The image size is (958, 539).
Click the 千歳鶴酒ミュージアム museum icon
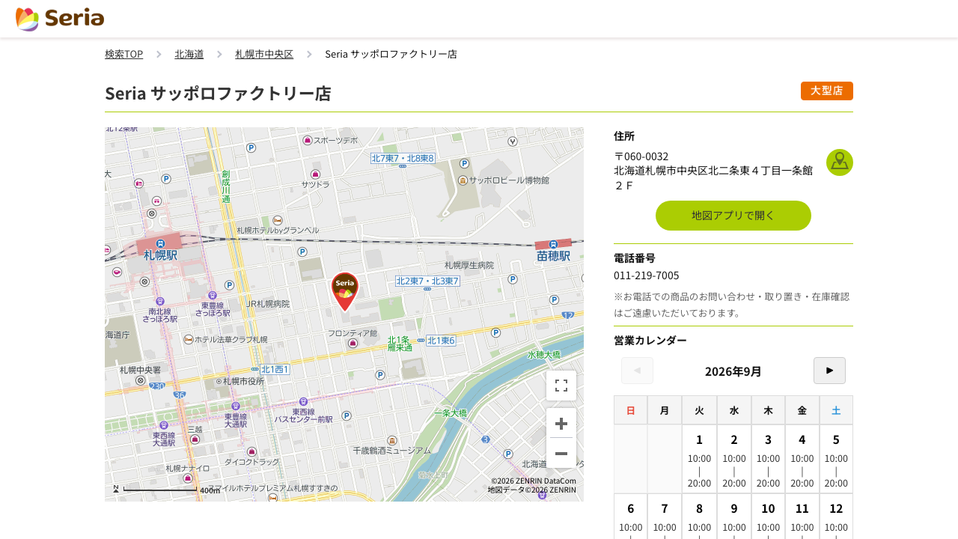point(391,440)
